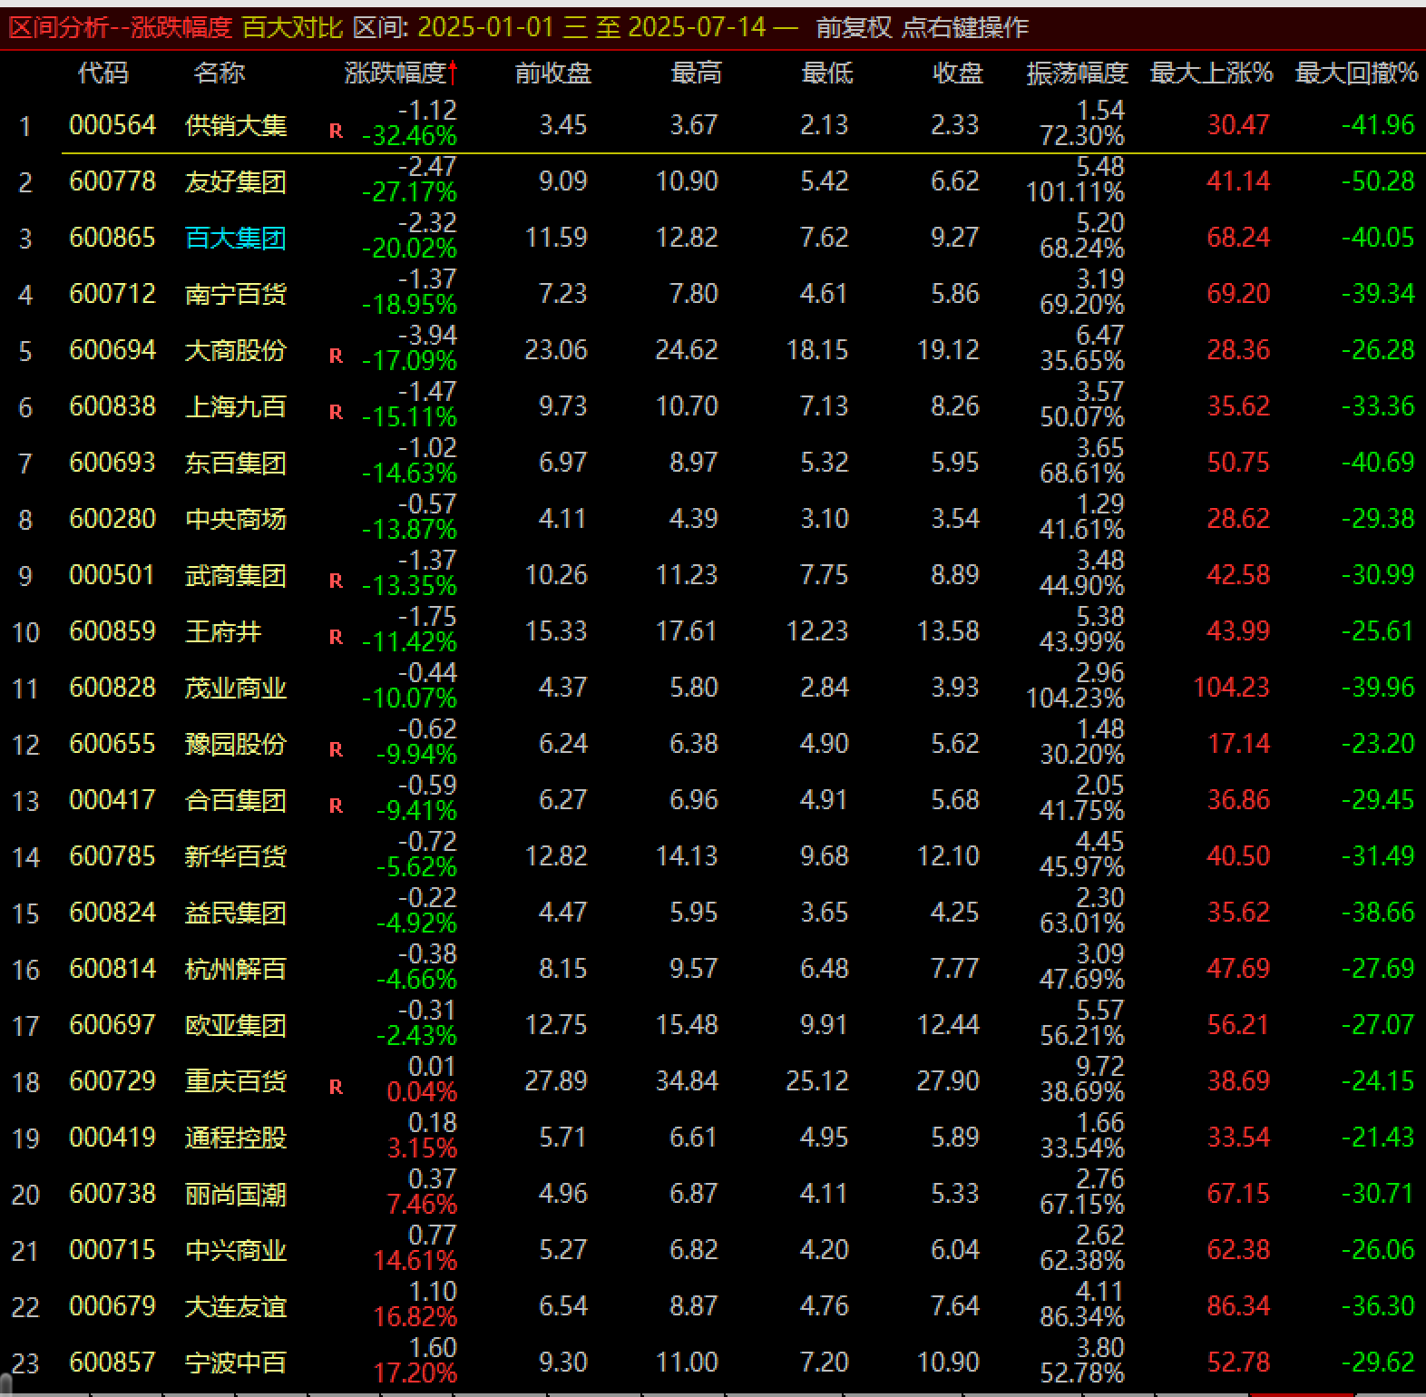Select stock name 重庆百货
Viewport: 1426px width, 1397px height.
click(x=236, y=1081)
